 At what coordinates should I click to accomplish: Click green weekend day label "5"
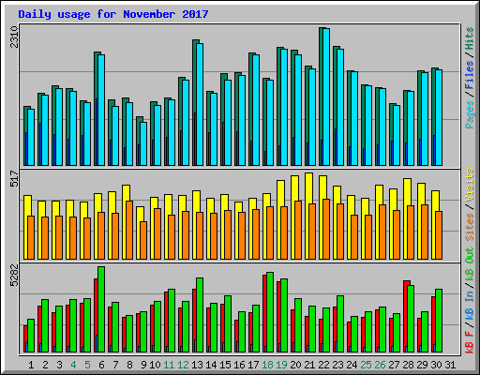click(87, 365)
